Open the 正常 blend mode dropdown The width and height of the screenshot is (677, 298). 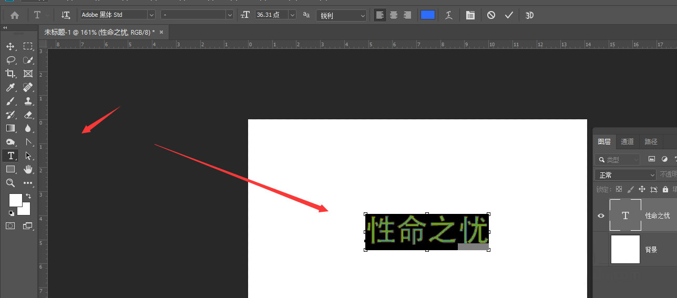(625, 175)
